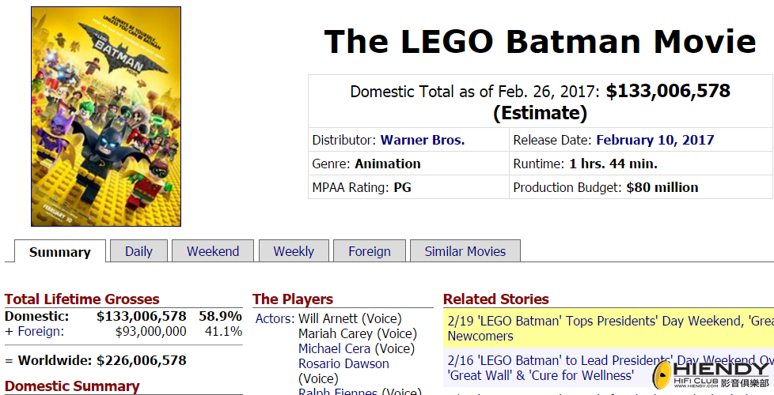
Task: Open the Foreign gross link
Action: (x=40, y=332)
